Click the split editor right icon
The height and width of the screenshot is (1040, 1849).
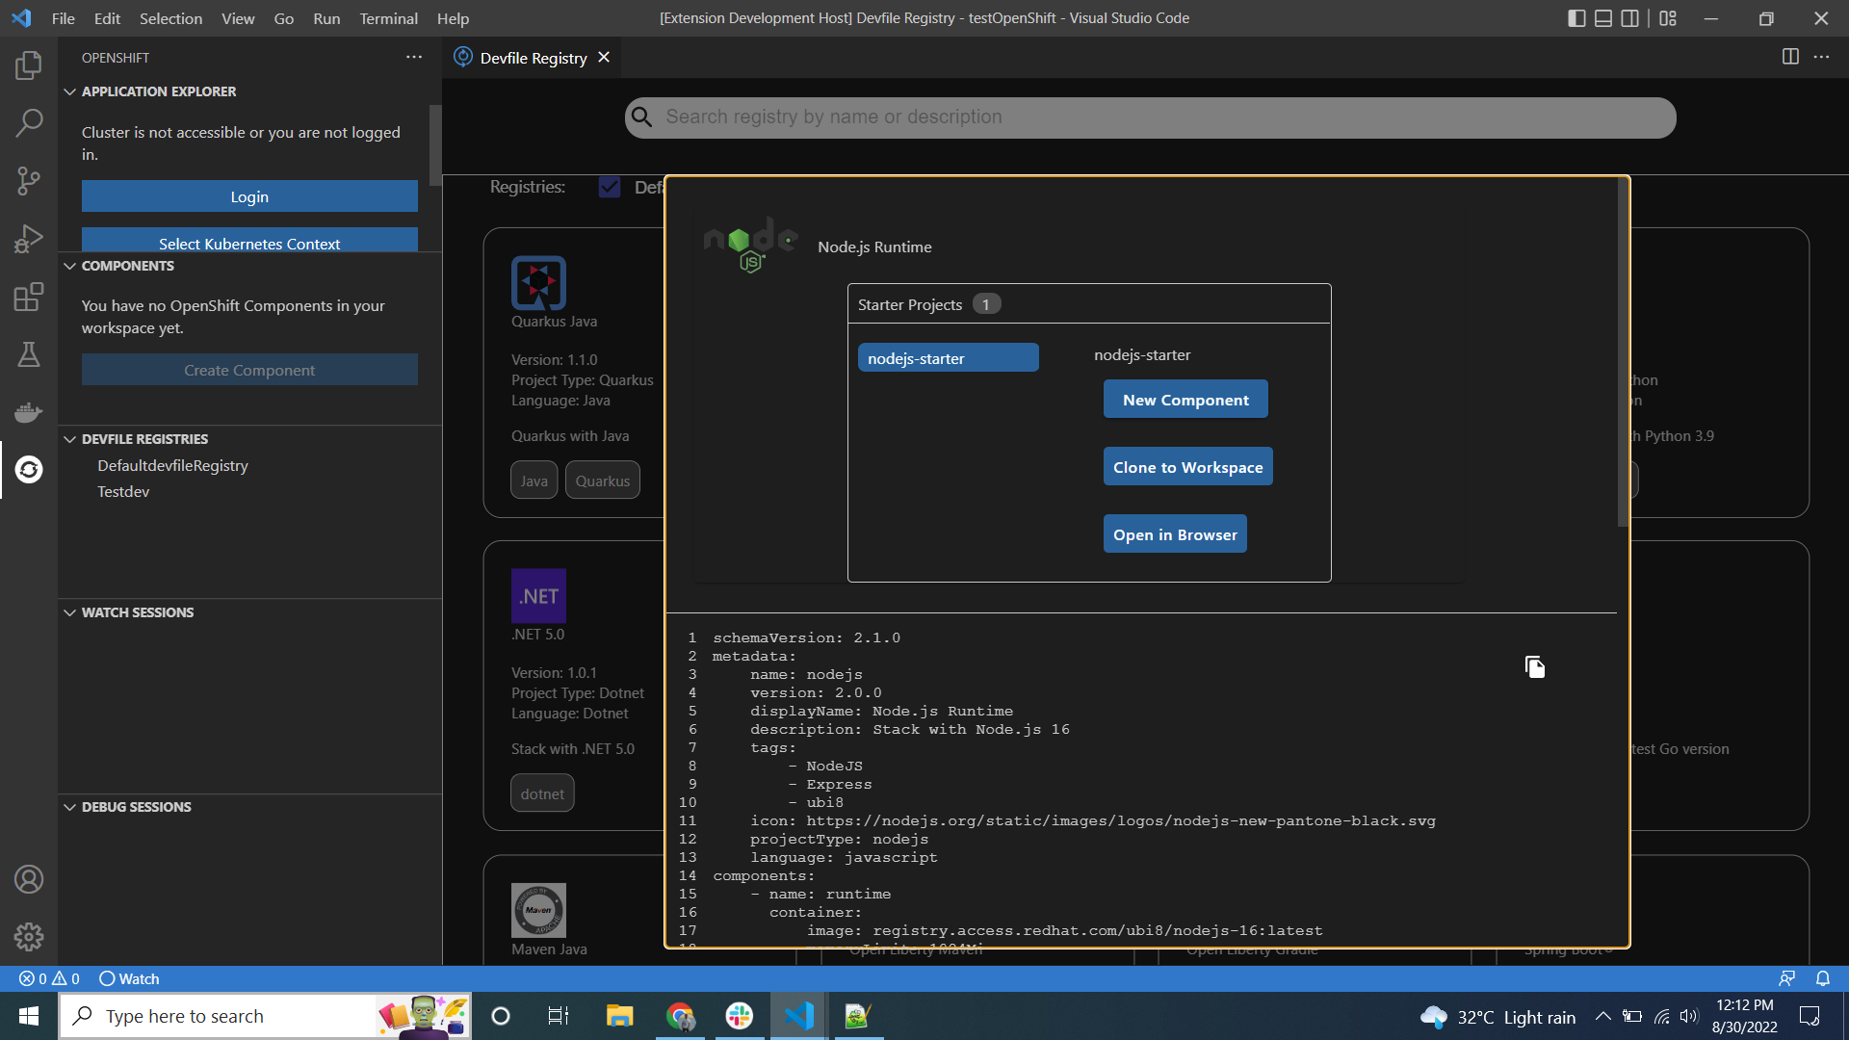(x=1789, y=57)
